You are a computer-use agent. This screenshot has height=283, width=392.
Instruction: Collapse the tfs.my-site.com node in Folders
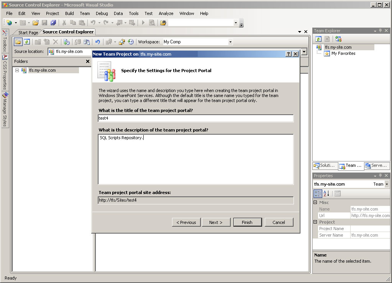click(x=17, y=70)
